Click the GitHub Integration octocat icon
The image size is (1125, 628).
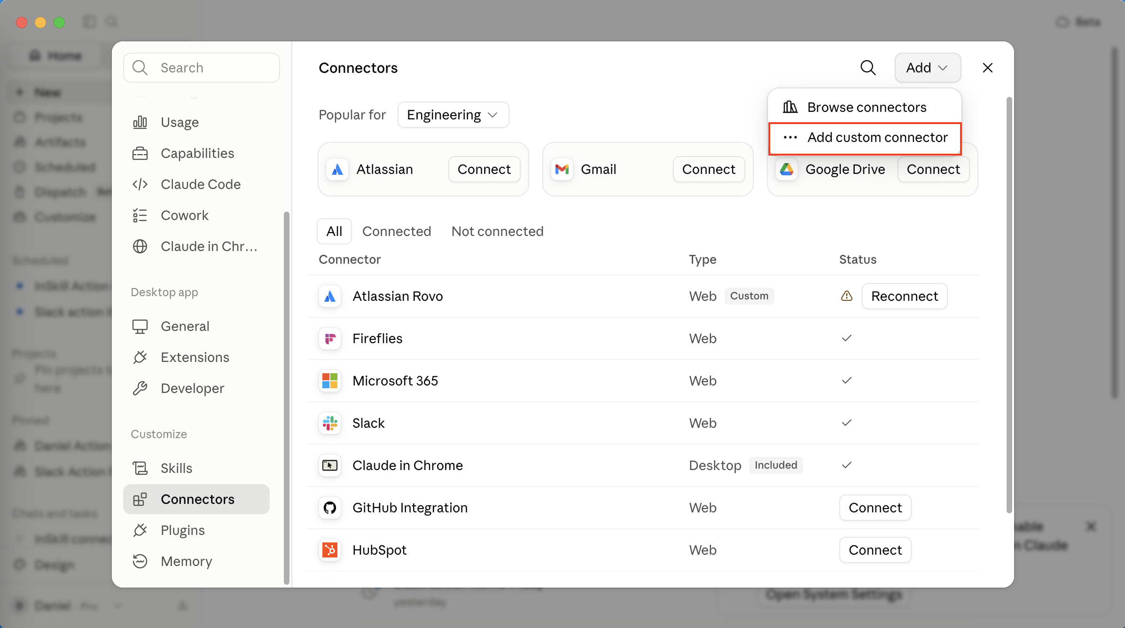point(330,508)
